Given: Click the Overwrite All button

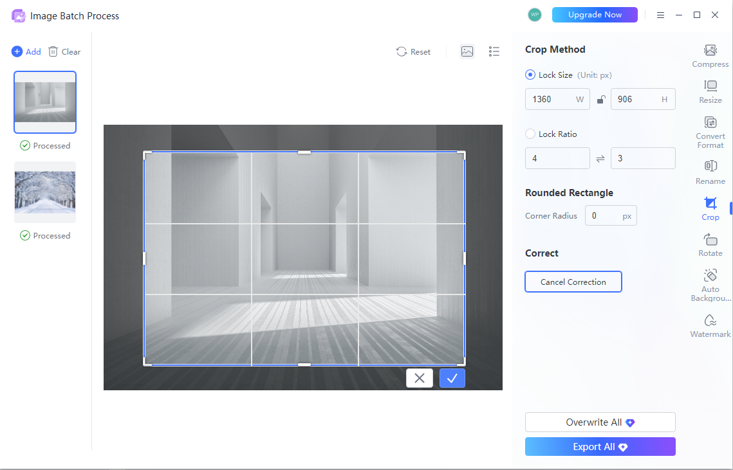Looking at the screenshot, I should [600, 422].
